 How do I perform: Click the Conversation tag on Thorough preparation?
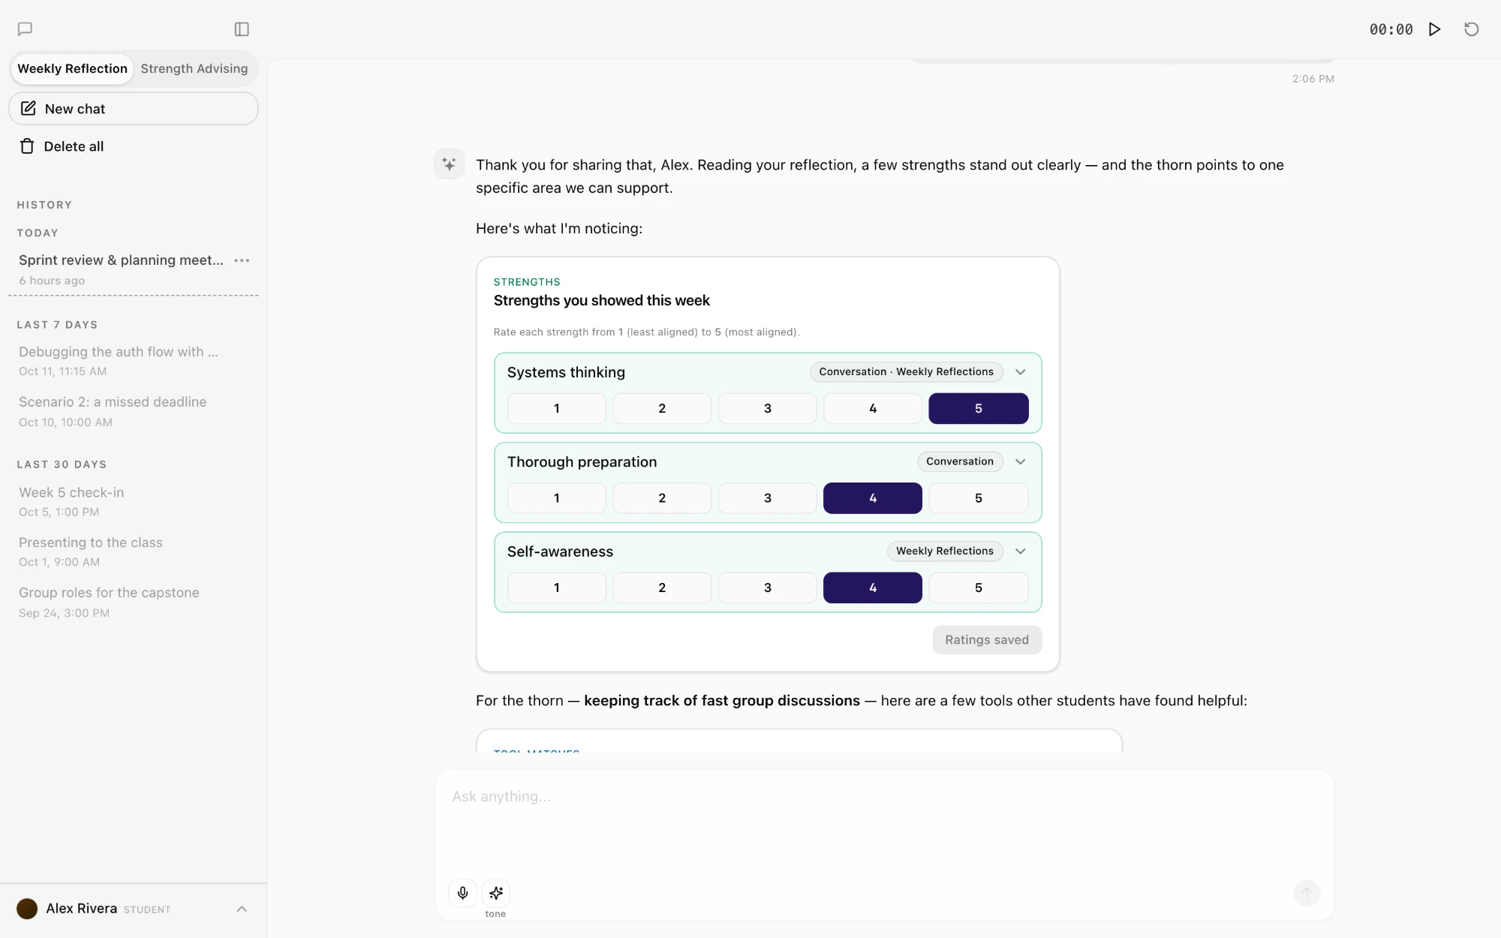[x=959, y=461]
